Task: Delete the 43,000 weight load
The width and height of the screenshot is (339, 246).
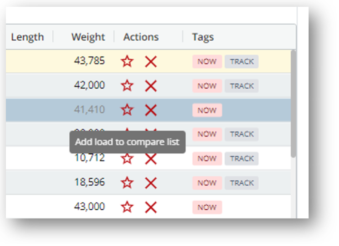Action: (x=151, y=207)
